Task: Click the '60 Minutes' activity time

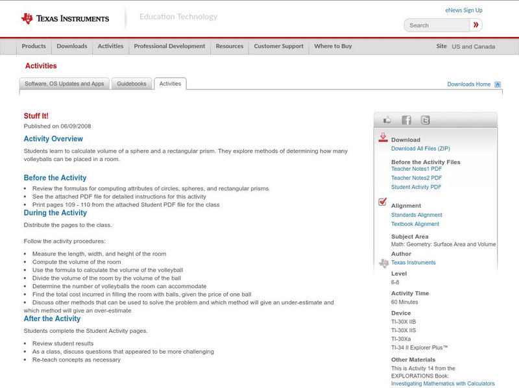Action: click(404, 302)
